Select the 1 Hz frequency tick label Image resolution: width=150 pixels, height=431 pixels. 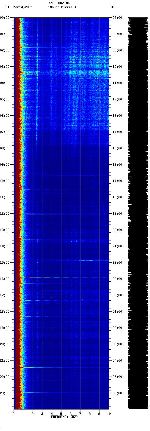click(x=23, y=414)
